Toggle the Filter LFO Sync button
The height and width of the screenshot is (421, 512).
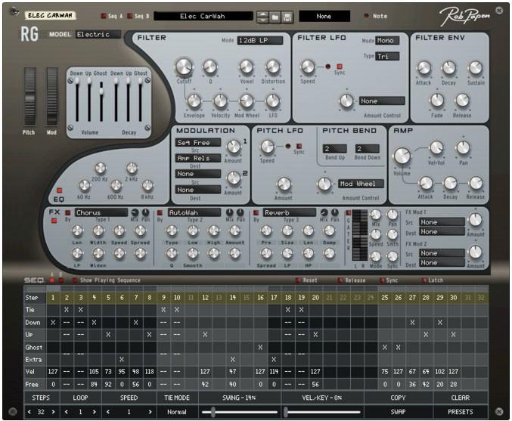click(340, 67)
